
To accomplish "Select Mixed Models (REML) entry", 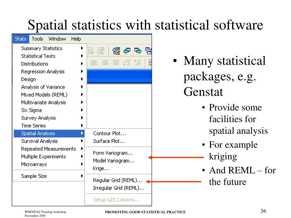I will tap(49, 95).
